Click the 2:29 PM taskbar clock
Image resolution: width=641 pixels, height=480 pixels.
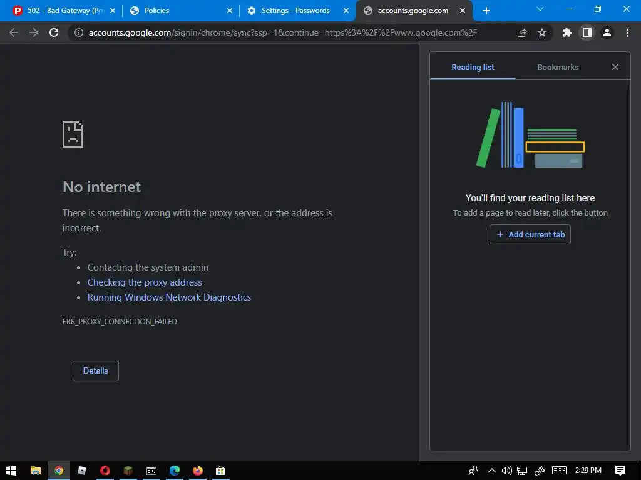(588, 471)
